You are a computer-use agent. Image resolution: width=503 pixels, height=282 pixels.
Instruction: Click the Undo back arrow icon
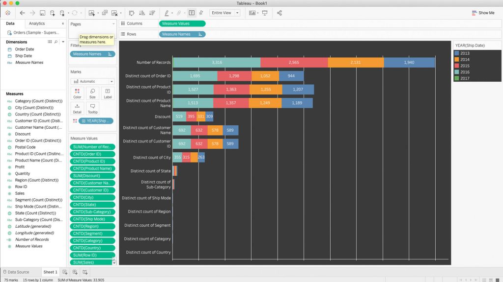(x=22, y=13)
